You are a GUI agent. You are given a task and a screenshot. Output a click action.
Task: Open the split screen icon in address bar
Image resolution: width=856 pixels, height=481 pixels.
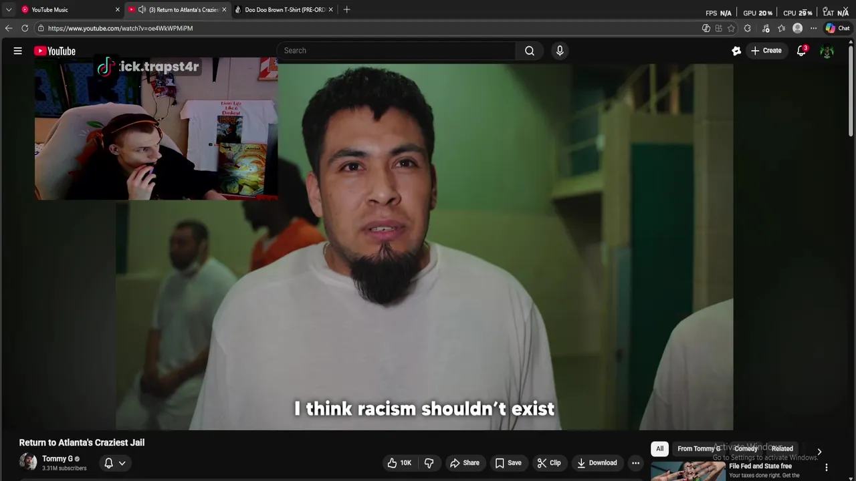tap(718, 28)
